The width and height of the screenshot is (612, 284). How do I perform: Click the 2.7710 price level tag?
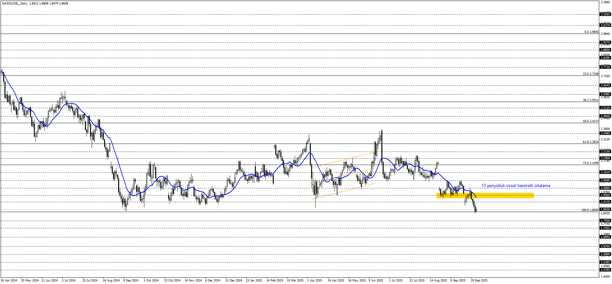coord(605,67)
